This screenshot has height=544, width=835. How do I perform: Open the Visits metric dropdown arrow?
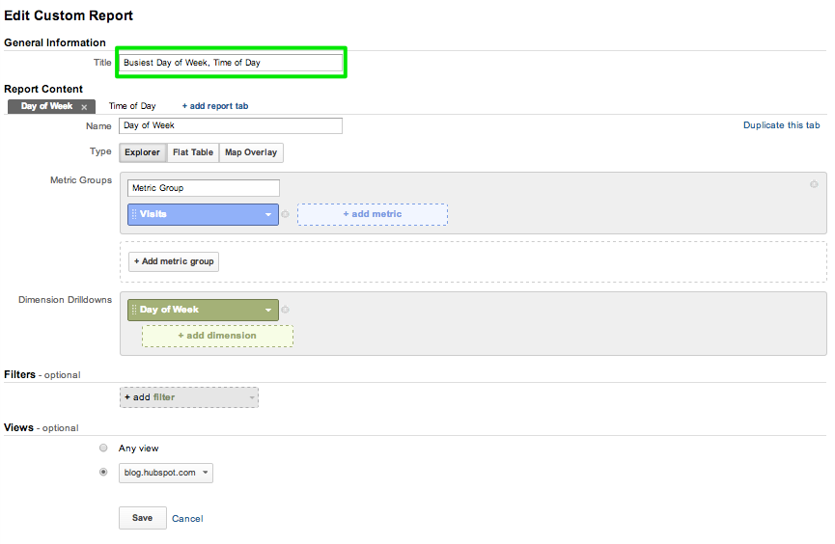pyautogui.click(x=268, y=214)
